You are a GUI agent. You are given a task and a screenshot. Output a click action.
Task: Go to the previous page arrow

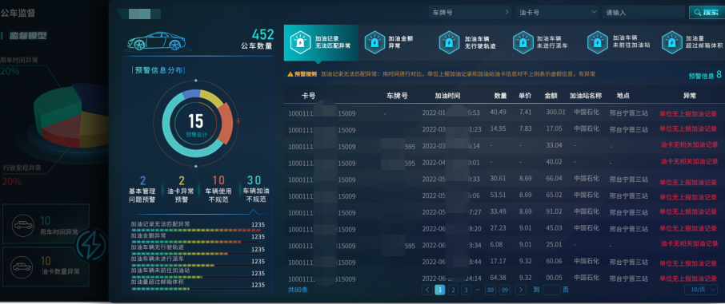427,290
